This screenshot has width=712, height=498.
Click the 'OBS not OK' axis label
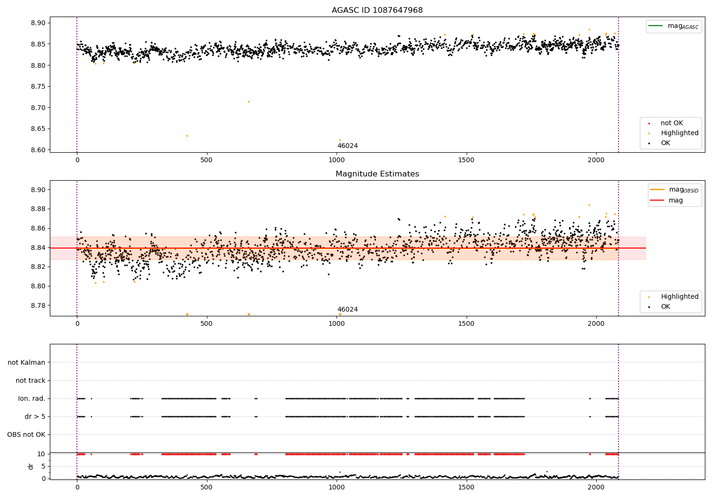(27, 434)
